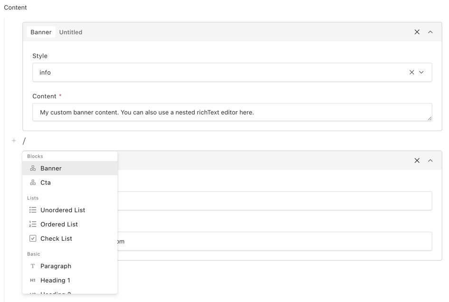
Task: Collapse the second block using its chevron
Action: pyautogui.click(x=430, y=160)
